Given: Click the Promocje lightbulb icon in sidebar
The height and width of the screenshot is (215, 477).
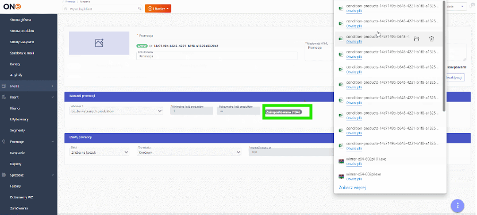Looking at the screenshot, I should [4, 142].
